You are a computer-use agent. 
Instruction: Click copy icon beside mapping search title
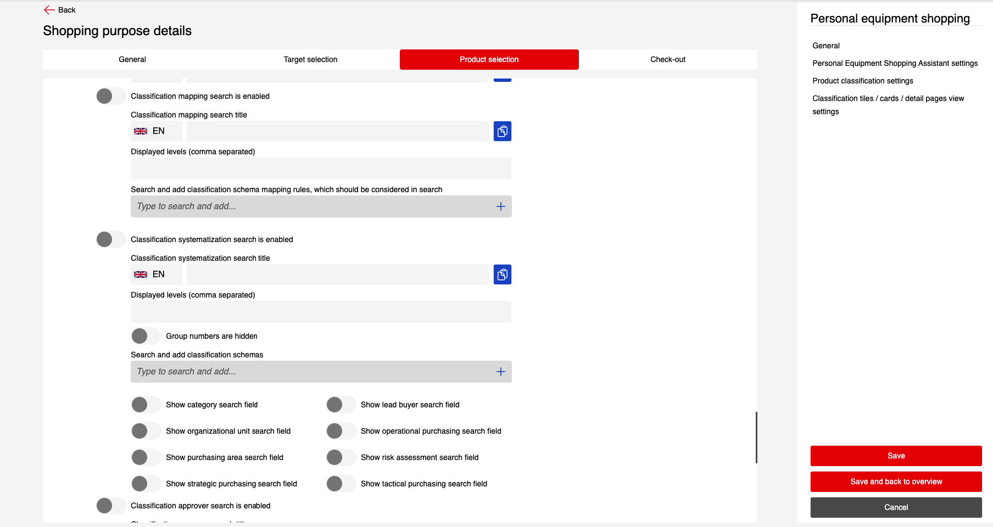click(502, 131)
